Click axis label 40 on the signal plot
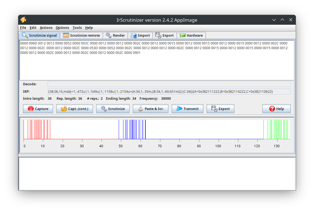Image resolution: width=314 pixels, height=212 pixels. coord(101,146)
